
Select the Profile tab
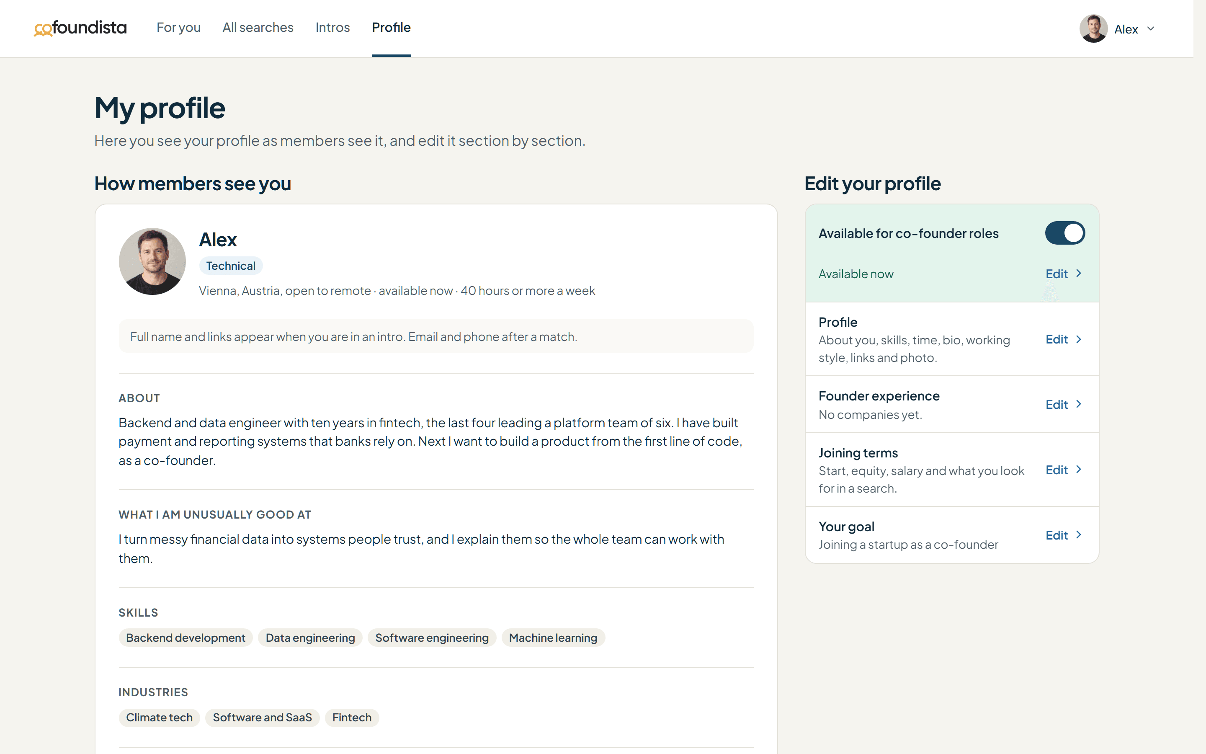tap(391, 27)
